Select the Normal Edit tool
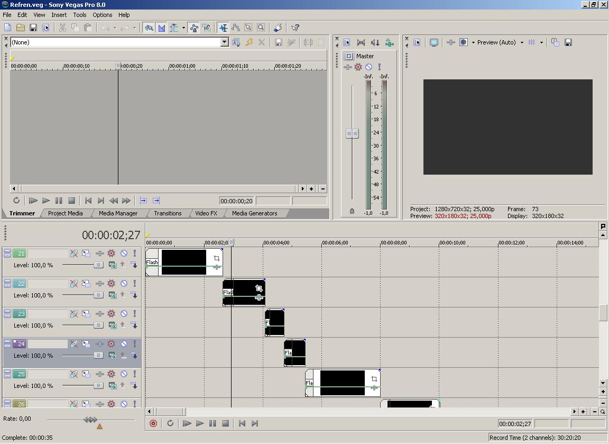The image size is (609, 444). click(223, 27)
